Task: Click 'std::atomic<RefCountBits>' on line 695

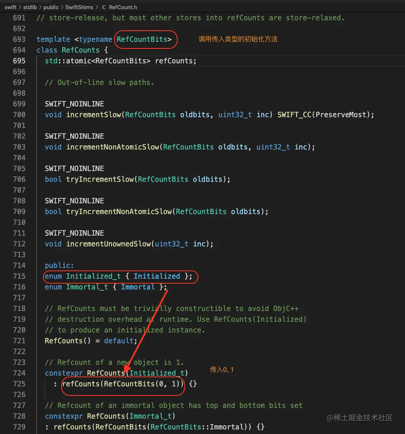Action: (98, 61)
